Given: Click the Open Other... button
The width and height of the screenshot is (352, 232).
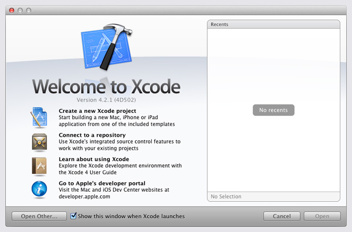Looking at the screenshot, I should click(x=39, y=216).
